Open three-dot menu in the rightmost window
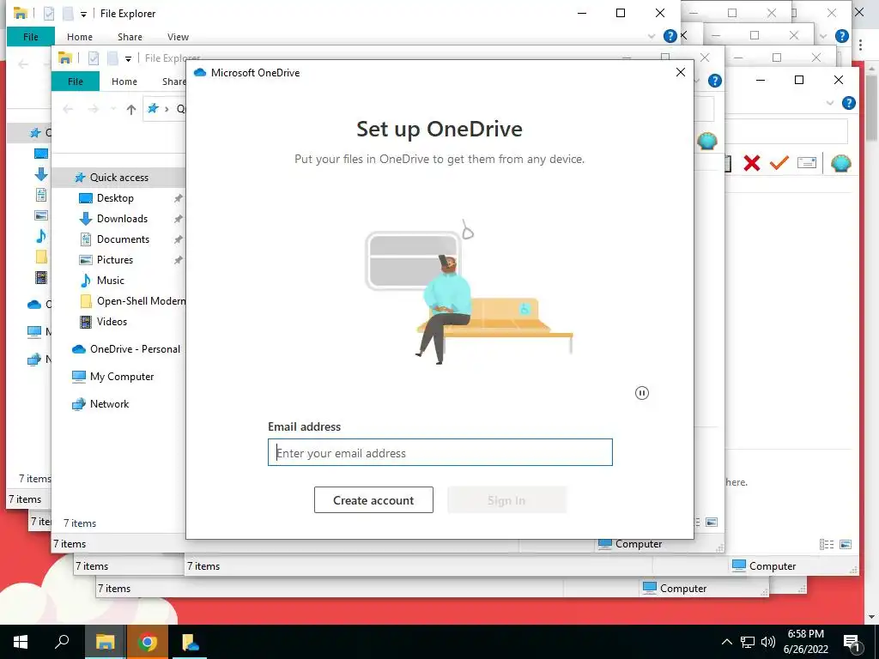Screen dimensions: 879x659 (x=860, y=45)
